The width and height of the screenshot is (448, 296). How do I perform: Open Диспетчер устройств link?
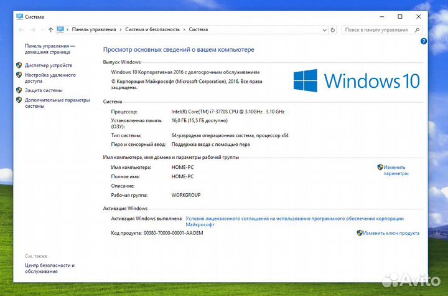[x=49, y=65]
